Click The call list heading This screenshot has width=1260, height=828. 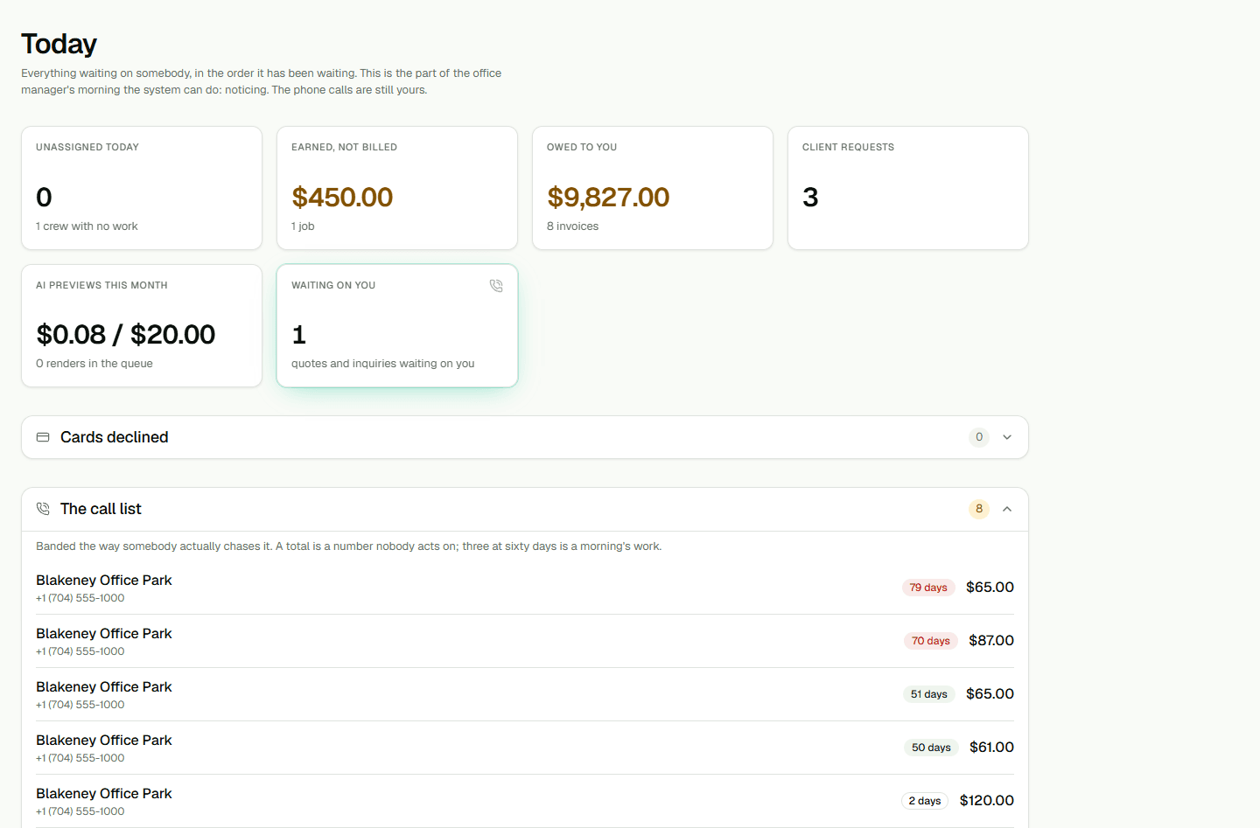(101, 509)
